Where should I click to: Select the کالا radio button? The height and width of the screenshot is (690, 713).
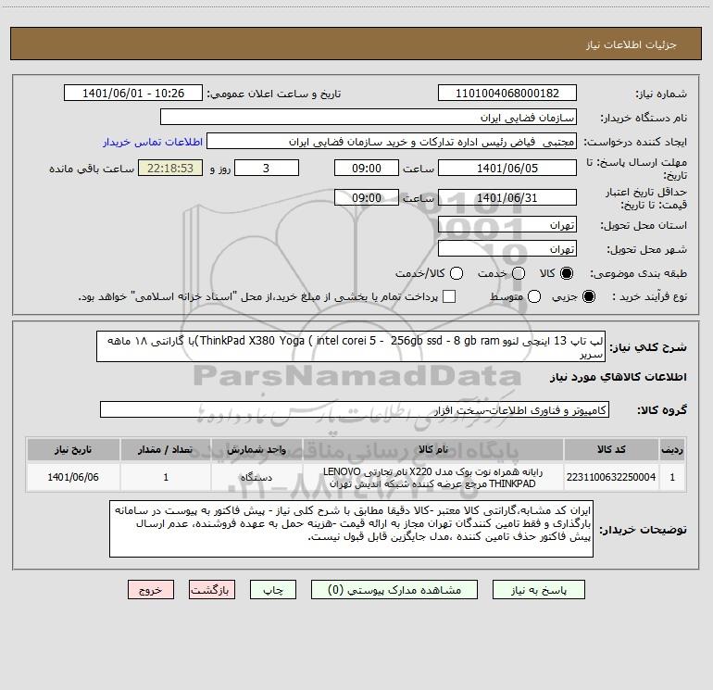[567, 273]
